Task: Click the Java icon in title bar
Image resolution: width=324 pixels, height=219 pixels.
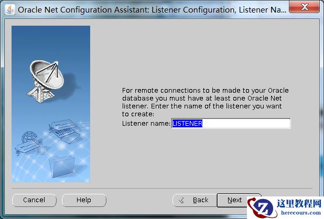Action: tap(10, 10)
